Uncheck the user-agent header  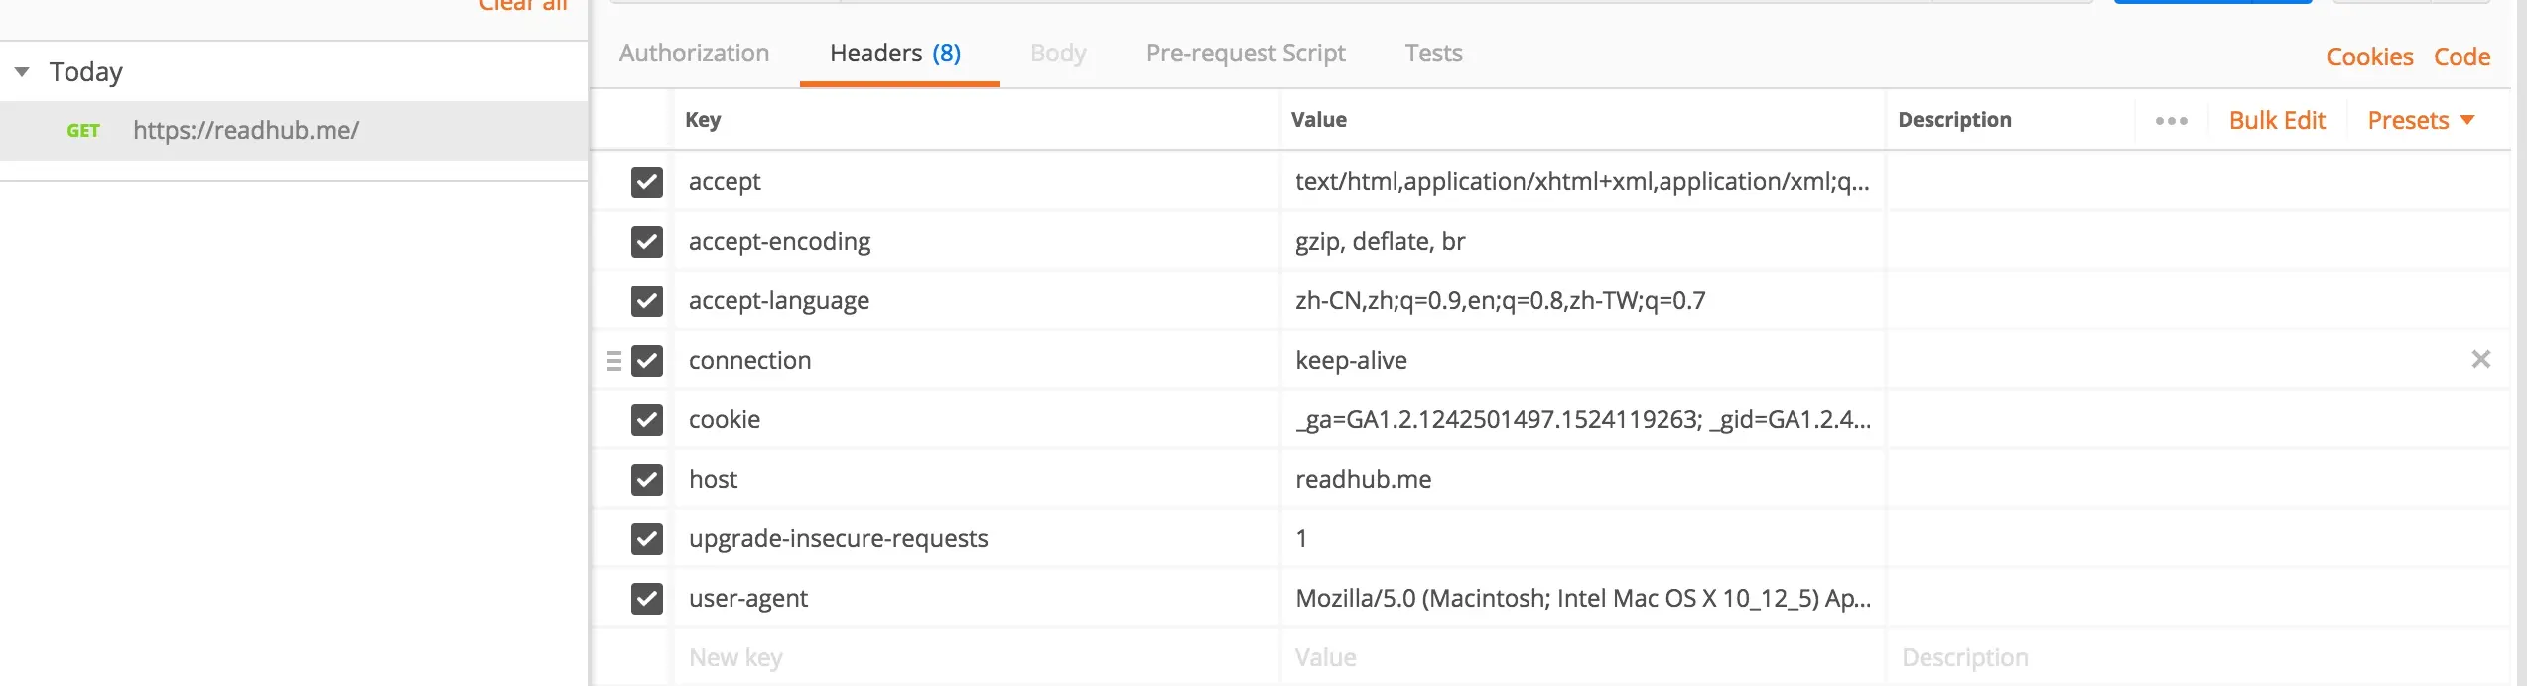[x=647, y=599]
